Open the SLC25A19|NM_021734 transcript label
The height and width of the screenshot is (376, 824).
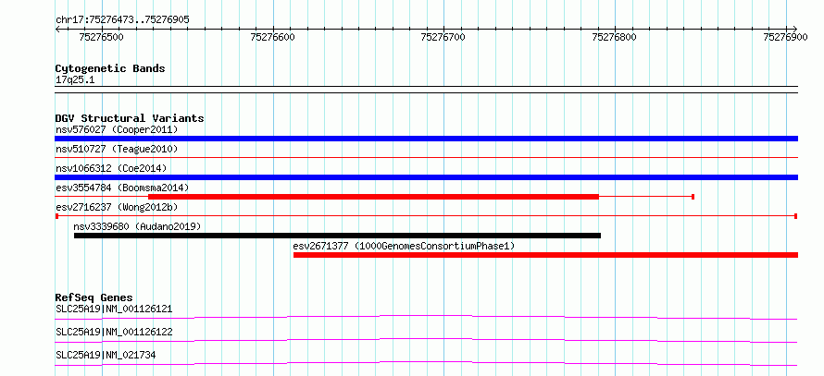[106, 355]
